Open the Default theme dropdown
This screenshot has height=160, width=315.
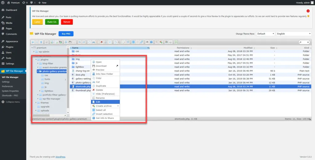(x=265, y=34)
